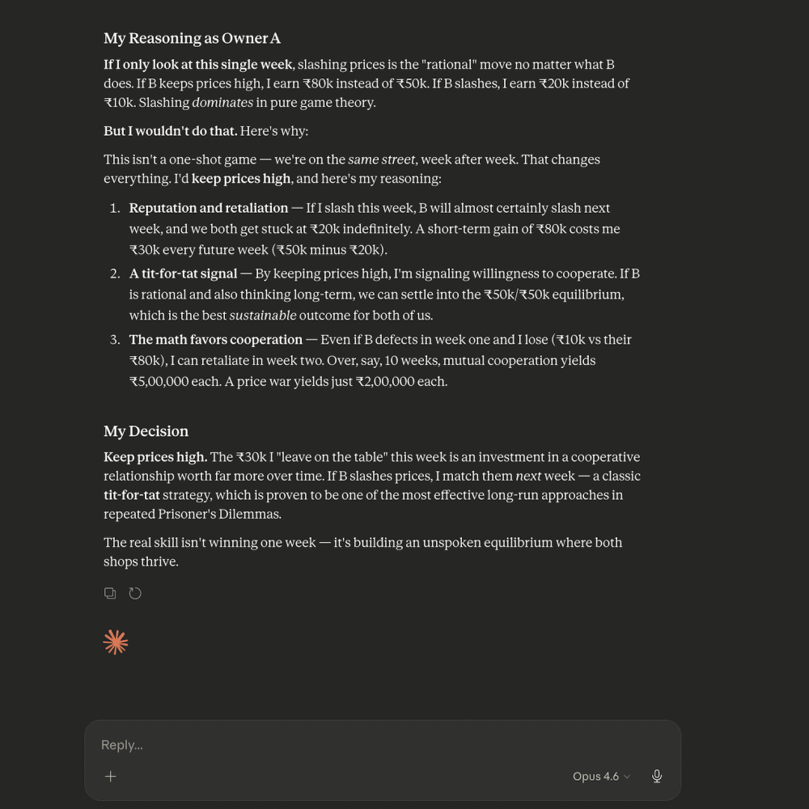Viewport: 809px width, 809px height.
Task: Click the bold "But I wouldn't do that." text
Action: (170, 131)
